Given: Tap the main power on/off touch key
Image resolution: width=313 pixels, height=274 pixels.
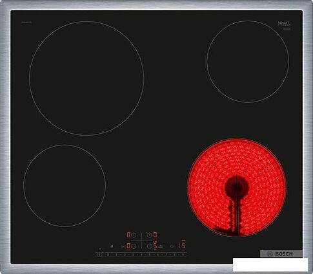Looking at the screenshot, I should pos(99,255).
